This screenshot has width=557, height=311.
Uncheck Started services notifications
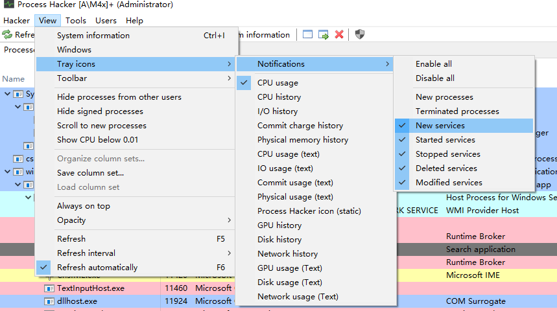point(464,140)
